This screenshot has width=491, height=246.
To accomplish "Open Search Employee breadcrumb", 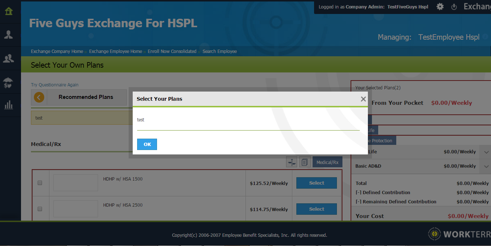I will tap(220, 51).
